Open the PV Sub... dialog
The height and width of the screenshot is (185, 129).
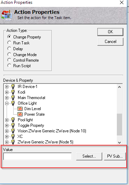click(x=115, y=156)
